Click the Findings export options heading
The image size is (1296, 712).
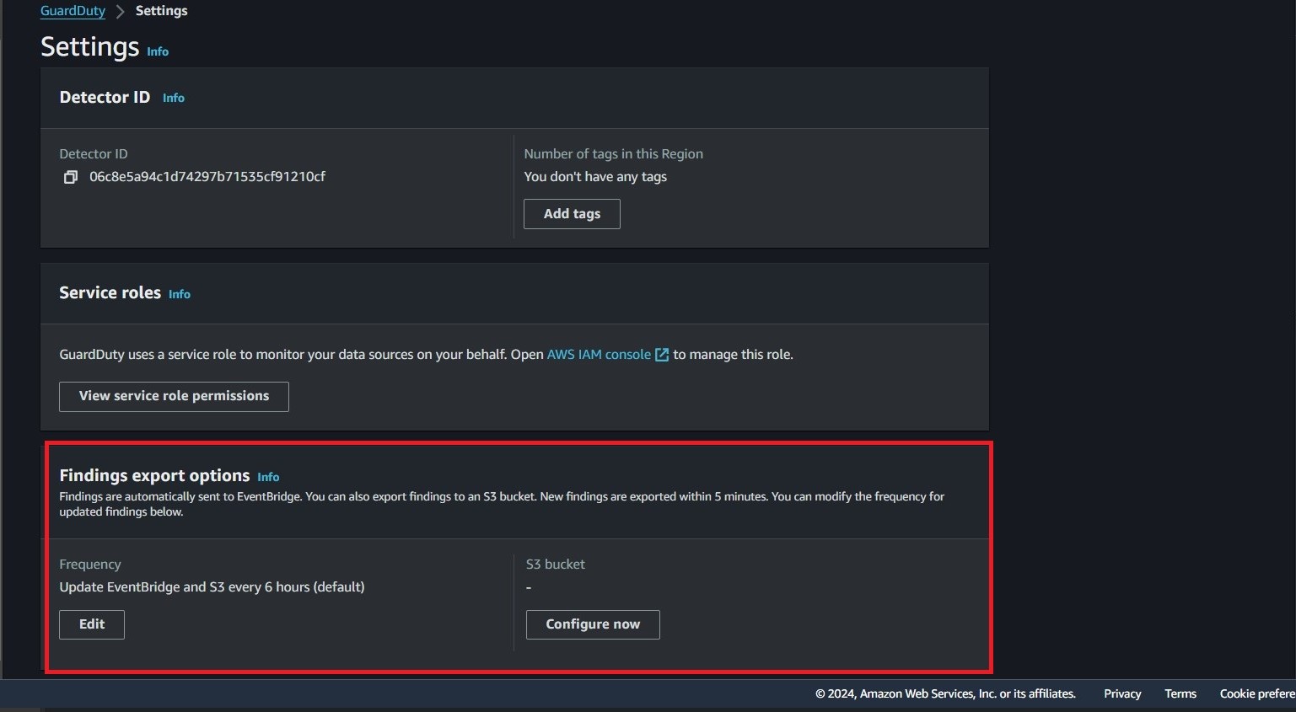(x=154, y=475)
